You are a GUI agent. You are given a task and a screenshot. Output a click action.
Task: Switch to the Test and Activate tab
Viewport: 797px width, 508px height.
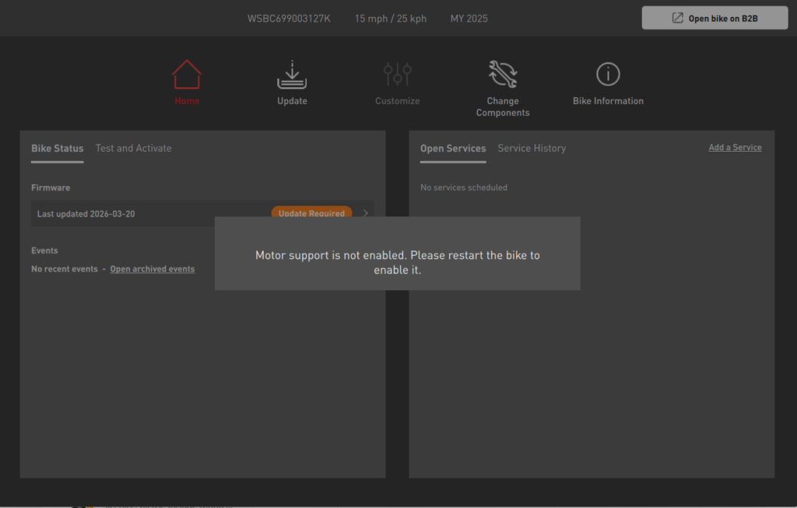coord(133,148)
